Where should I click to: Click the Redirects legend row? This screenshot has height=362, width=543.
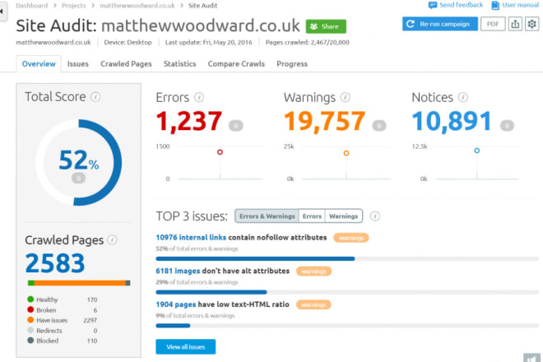63,331
